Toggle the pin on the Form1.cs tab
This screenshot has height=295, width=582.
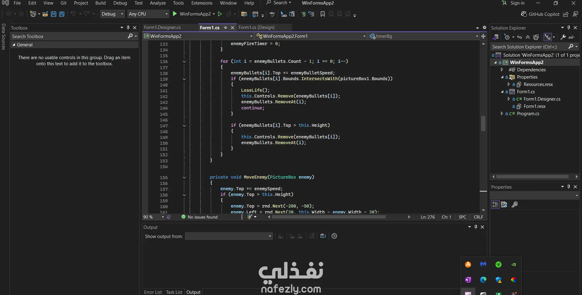(225, 27)
